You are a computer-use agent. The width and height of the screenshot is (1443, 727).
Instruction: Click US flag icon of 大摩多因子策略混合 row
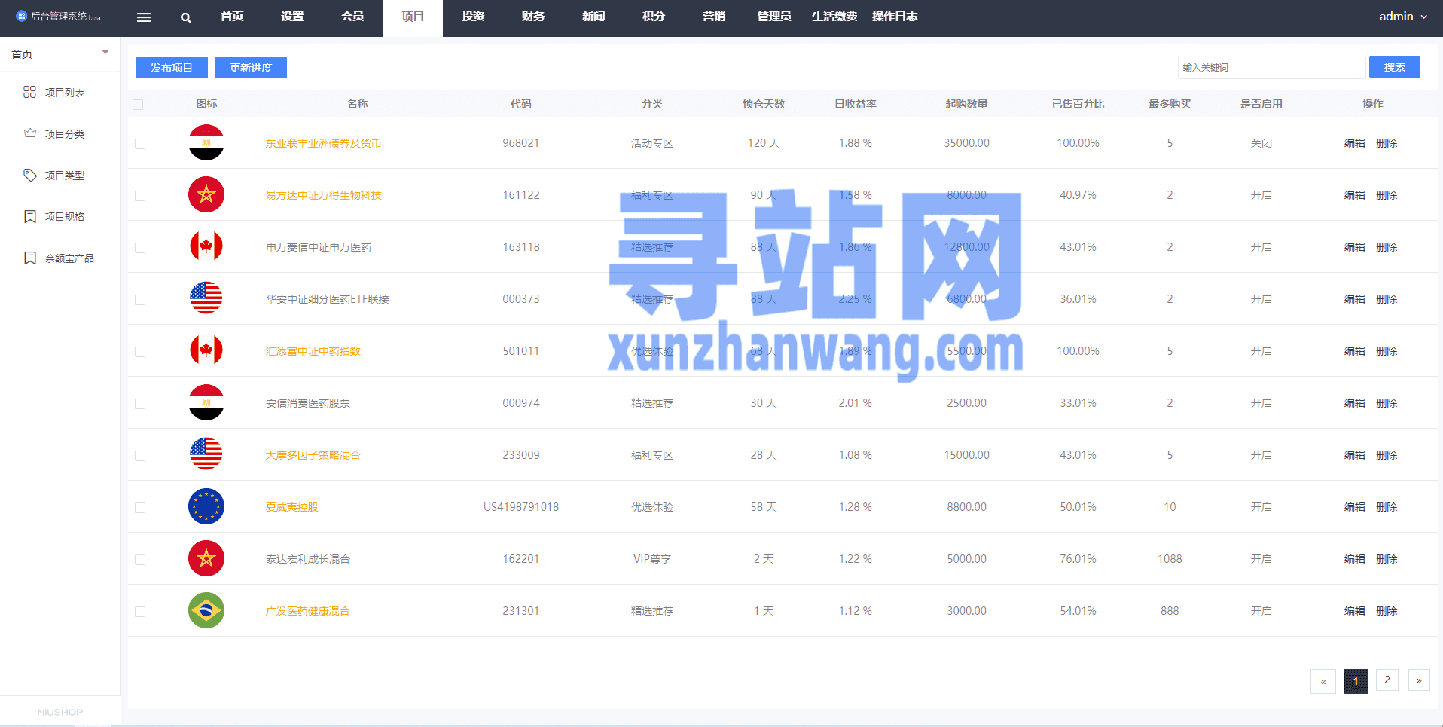(206, 454)
